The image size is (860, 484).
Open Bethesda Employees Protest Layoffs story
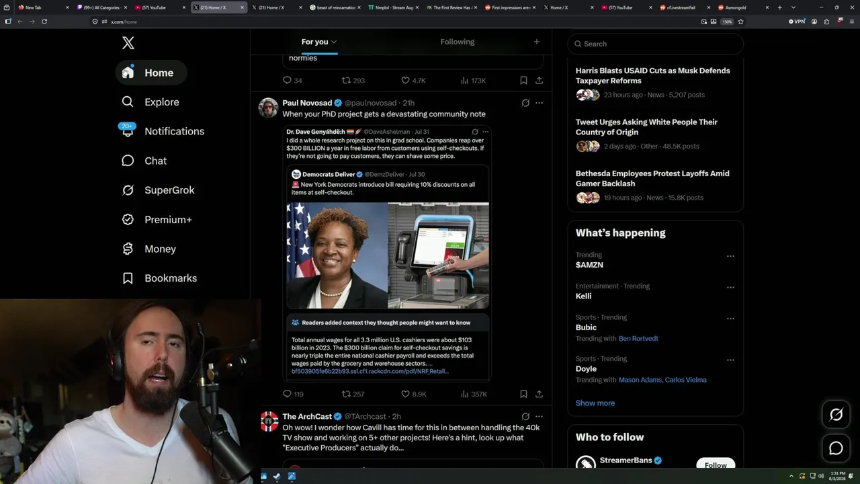click(x=655, y=185)
